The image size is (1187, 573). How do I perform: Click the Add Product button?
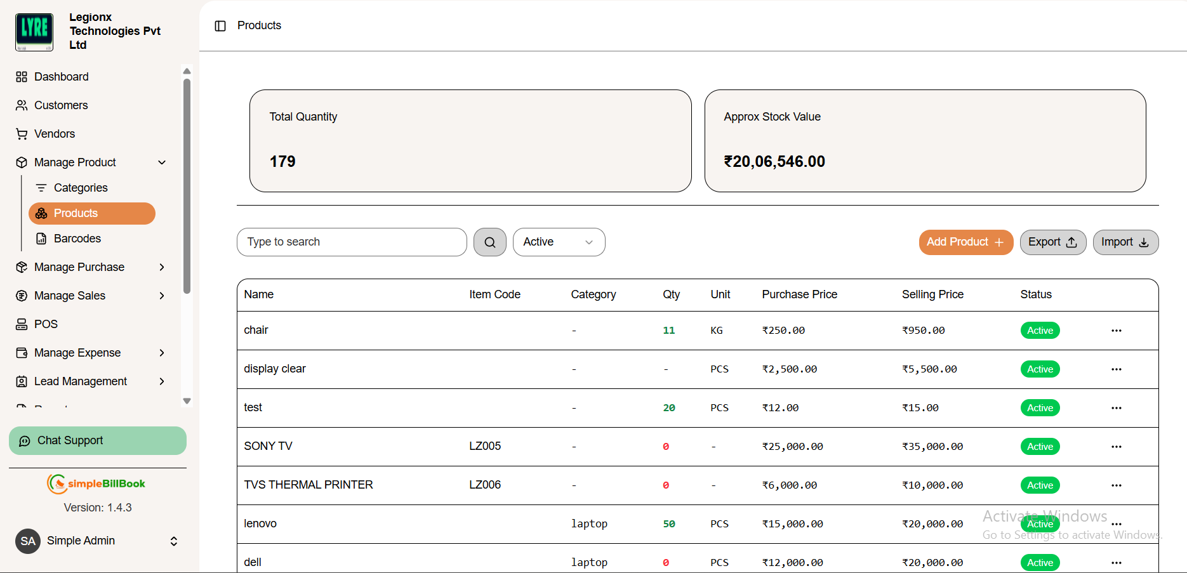click(965, 242)
